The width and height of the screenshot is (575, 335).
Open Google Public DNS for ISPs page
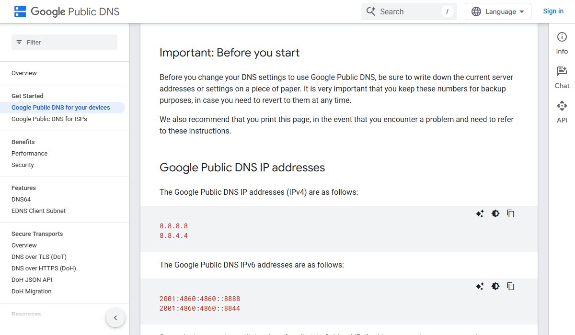pyautogui.click(x=49, y=119)
